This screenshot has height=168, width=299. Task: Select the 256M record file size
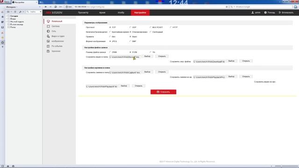tap(110, 52)
